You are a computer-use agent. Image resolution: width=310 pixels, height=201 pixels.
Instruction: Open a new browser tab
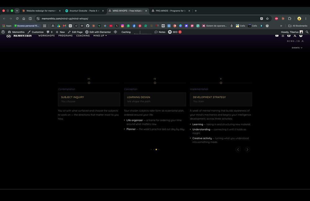click(196, 11)
